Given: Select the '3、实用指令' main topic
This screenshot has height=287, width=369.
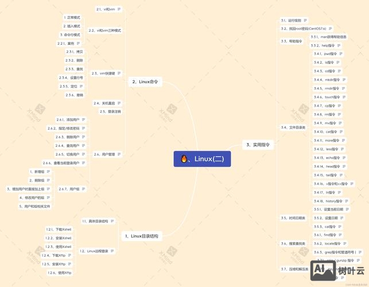Looking at the screenshot, I should pyautogui.click(x=258, y=145).
